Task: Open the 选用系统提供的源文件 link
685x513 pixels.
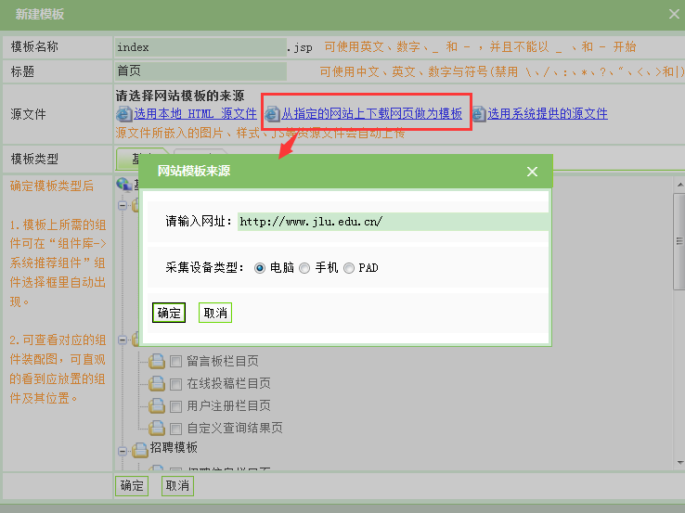Action: (548, 114)
